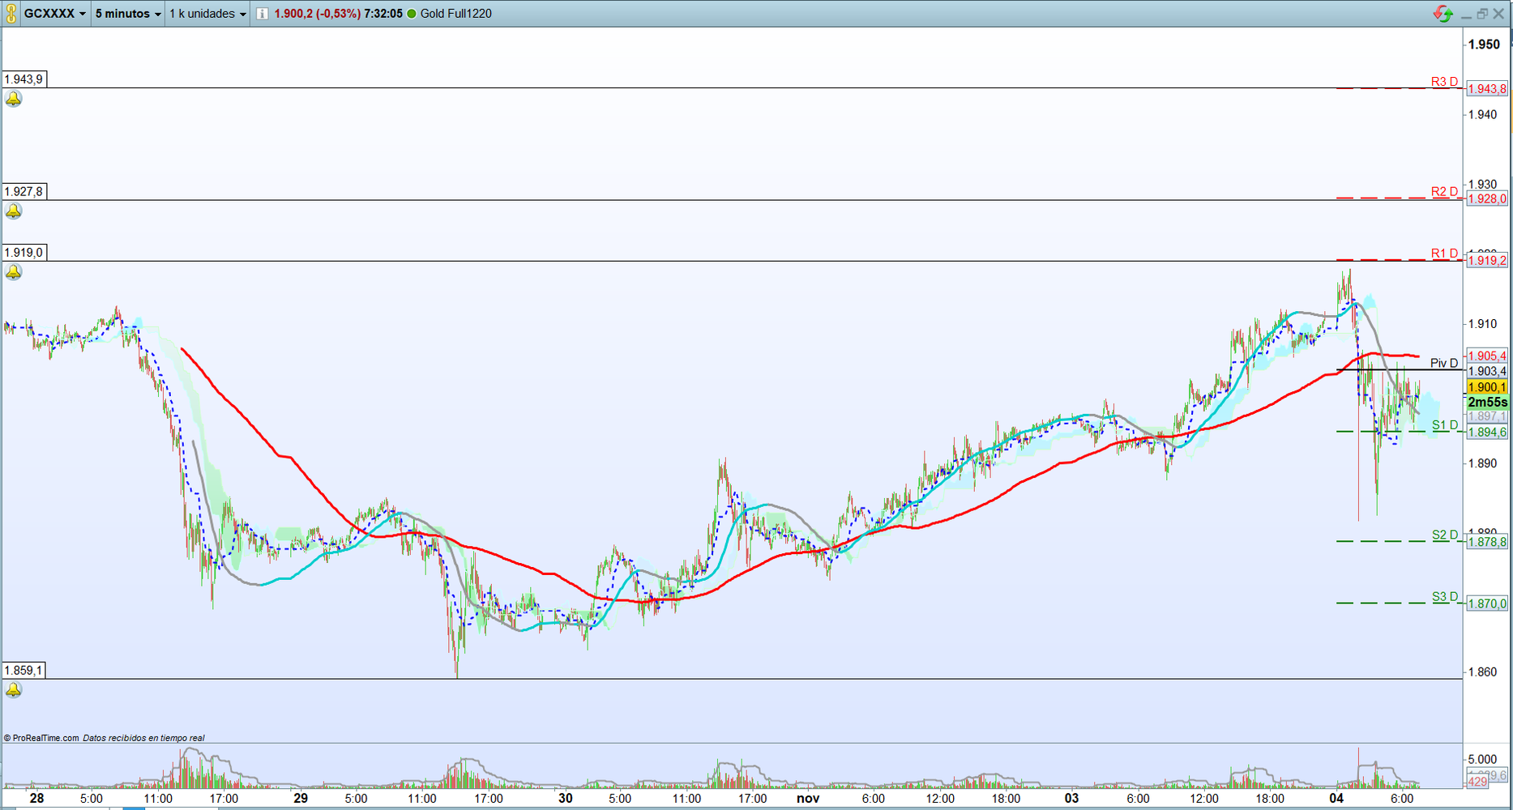Click the info icon beside the price
The image size is (1513, 810).
point(263,14)
